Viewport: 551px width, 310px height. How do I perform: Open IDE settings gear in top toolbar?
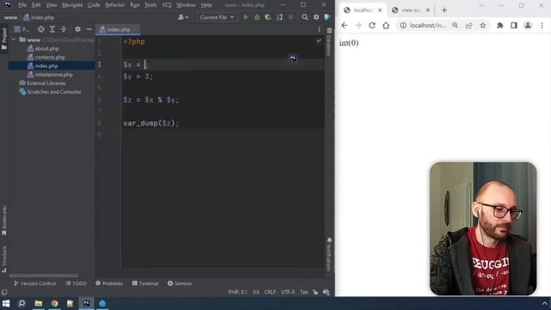point(316,17)
